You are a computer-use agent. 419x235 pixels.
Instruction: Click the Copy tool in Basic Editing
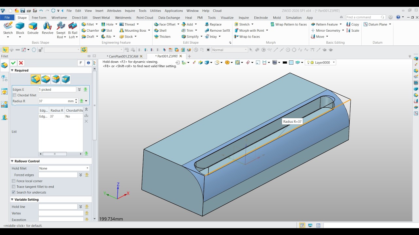point(353,24)
